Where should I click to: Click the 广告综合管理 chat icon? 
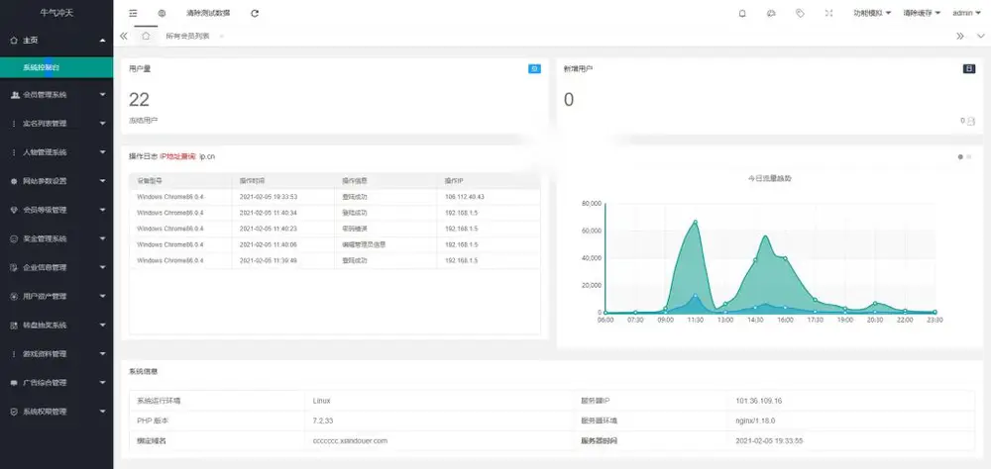tap(15, 383)
